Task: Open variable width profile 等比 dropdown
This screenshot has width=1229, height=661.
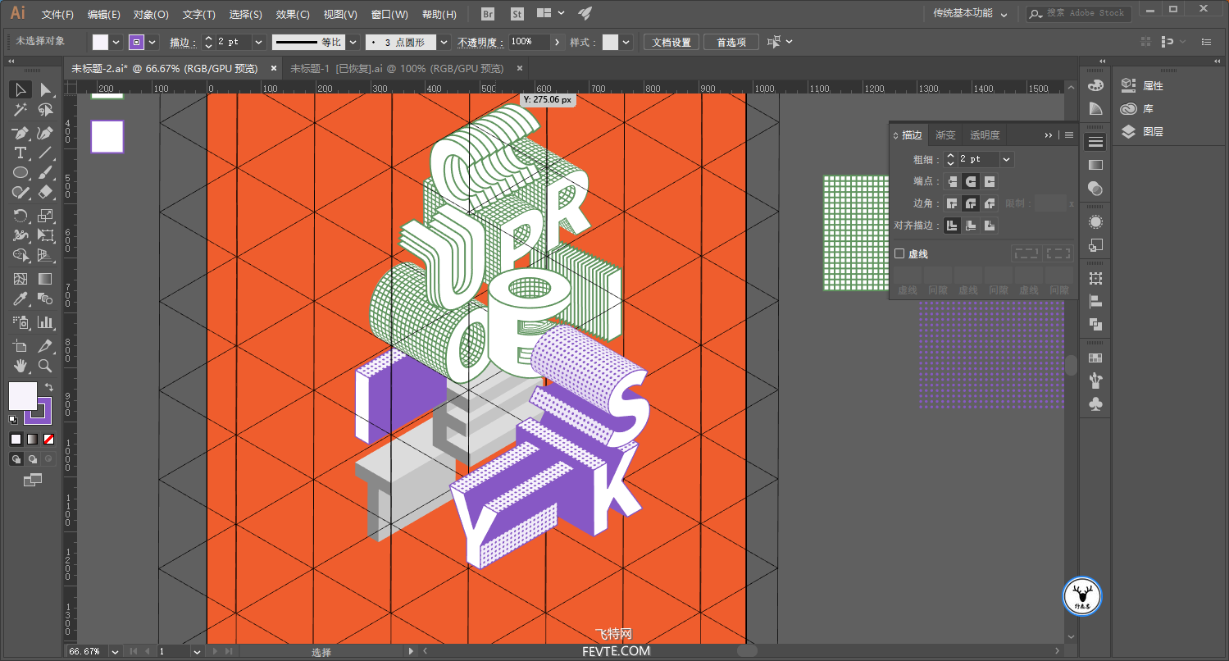Action: [x=353, y=42]
